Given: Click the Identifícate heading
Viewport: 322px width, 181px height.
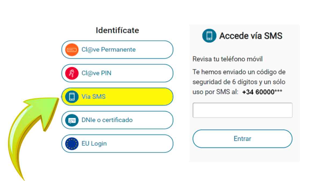Looking at the screenshot, I should pos(117,30).
